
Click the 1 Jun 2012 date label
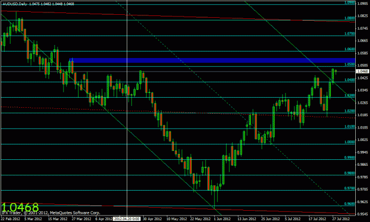click(x=222, y=218)
